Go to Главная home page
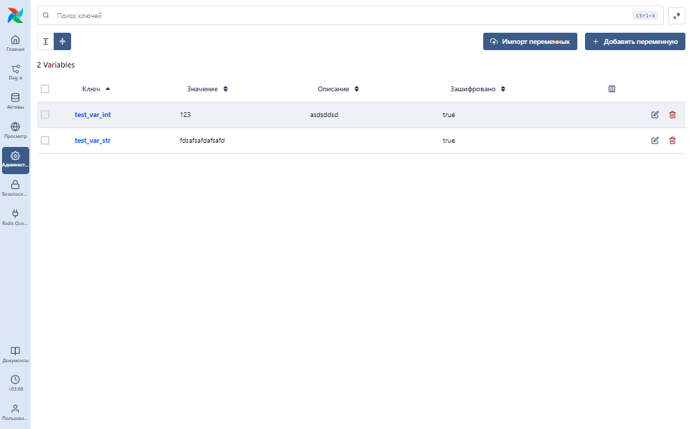Image resolution: width=691 pixels, height=429 pixels. [x=15, y=44]
